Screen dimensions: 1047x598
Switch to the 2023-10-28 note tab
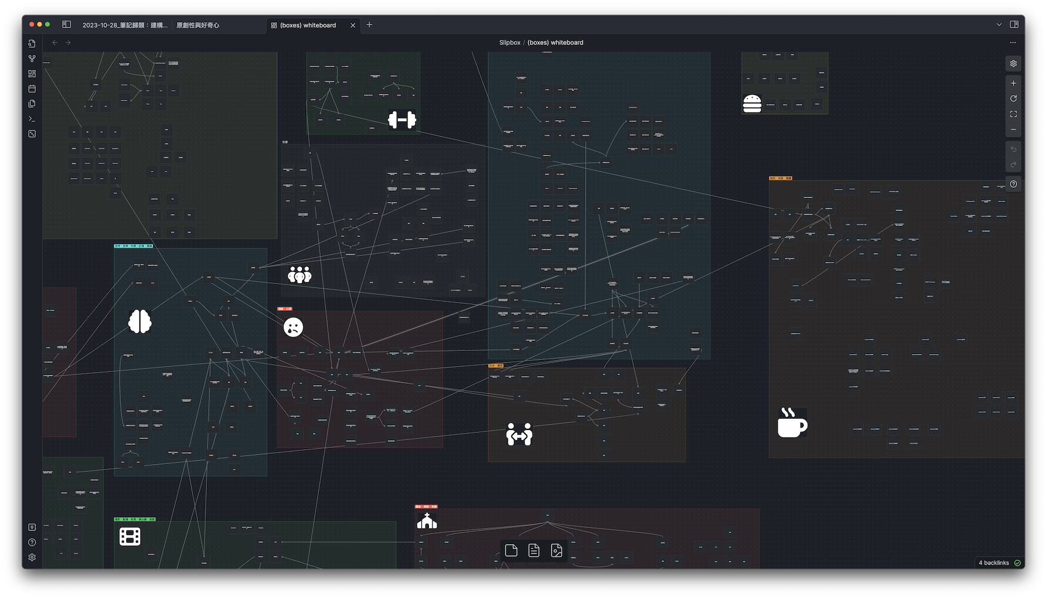124,25
